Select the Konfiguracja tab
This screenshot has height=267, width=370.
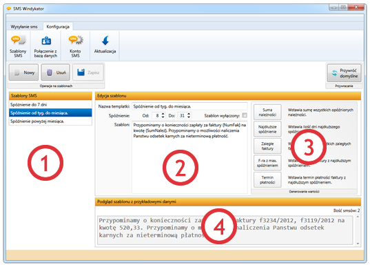58,27
